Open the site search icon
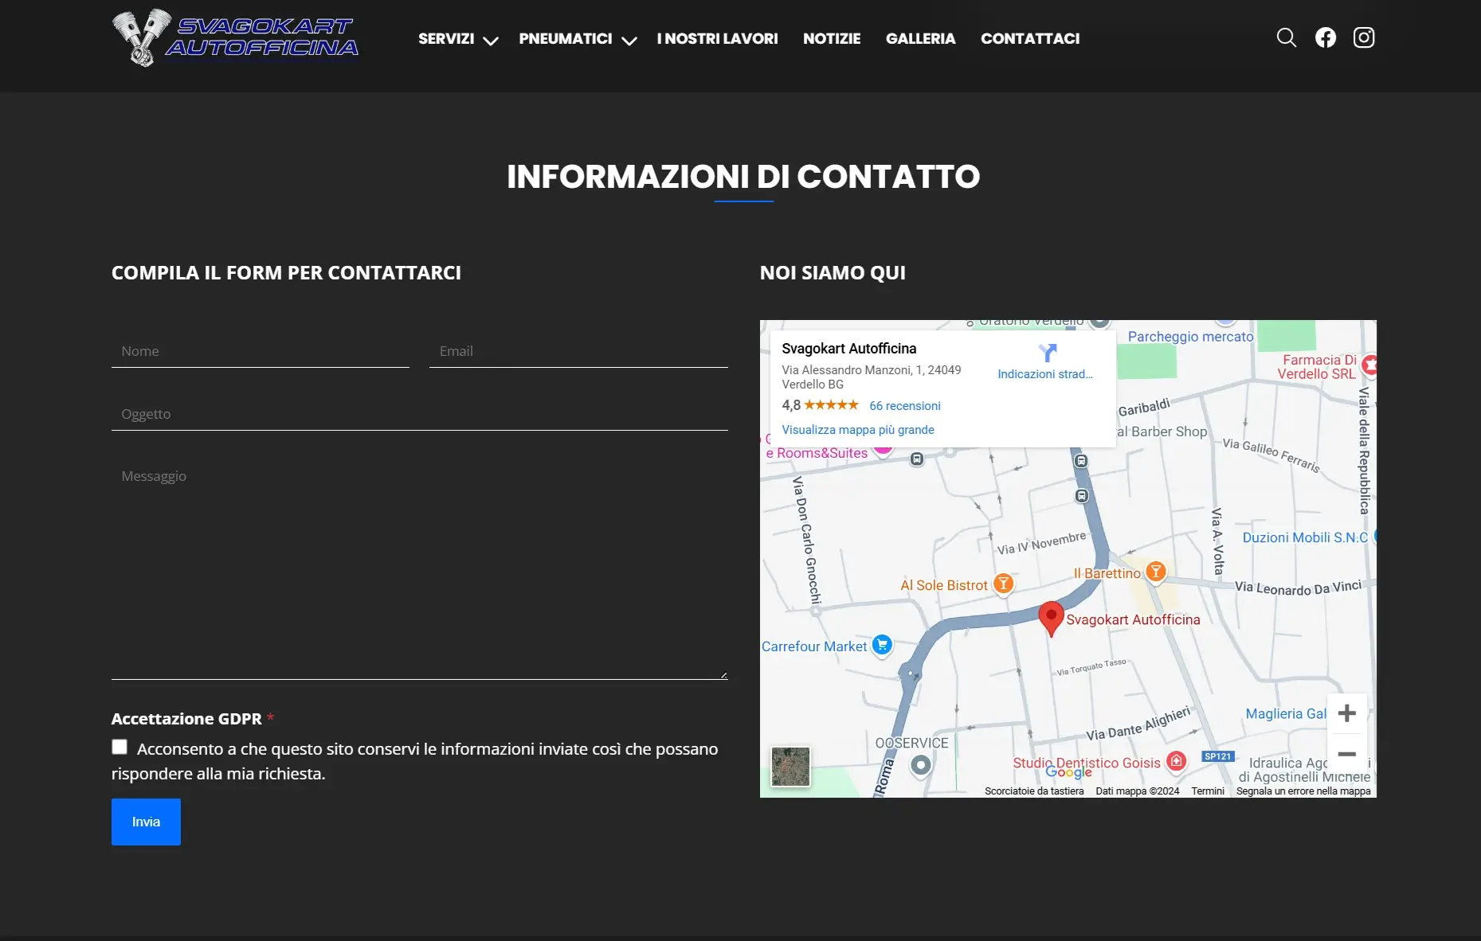This screenshot has height=941, width=1481. coord(1286,37)
